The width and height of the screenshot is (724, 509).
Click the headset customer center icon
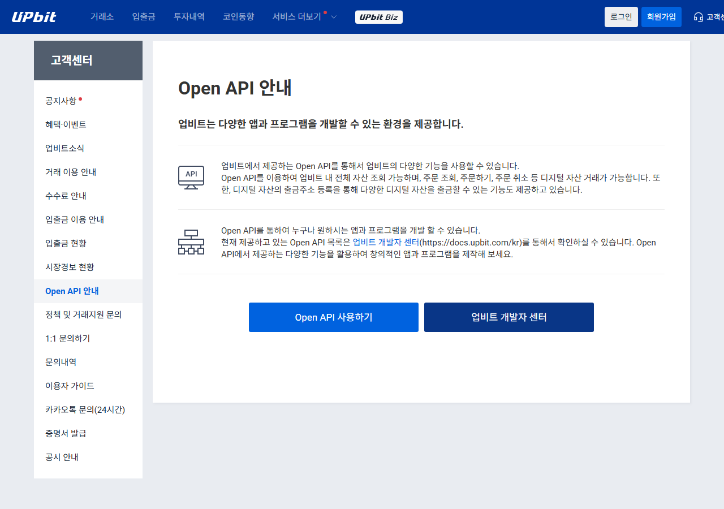[699, 17]
